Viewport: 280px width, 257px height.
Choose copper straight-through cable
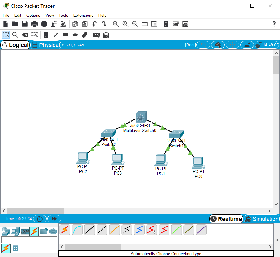(x=90, y=230)
